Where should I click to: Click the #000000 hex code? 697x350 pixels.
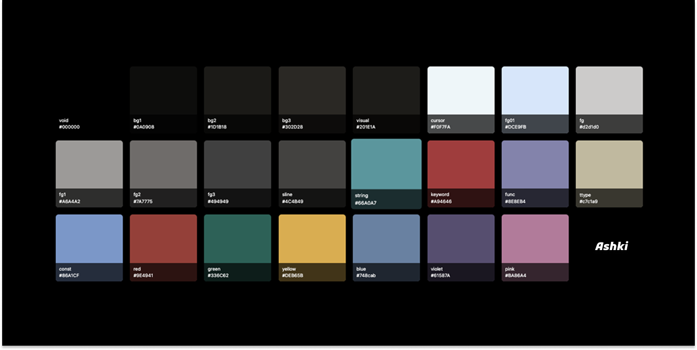click(69, 127)
